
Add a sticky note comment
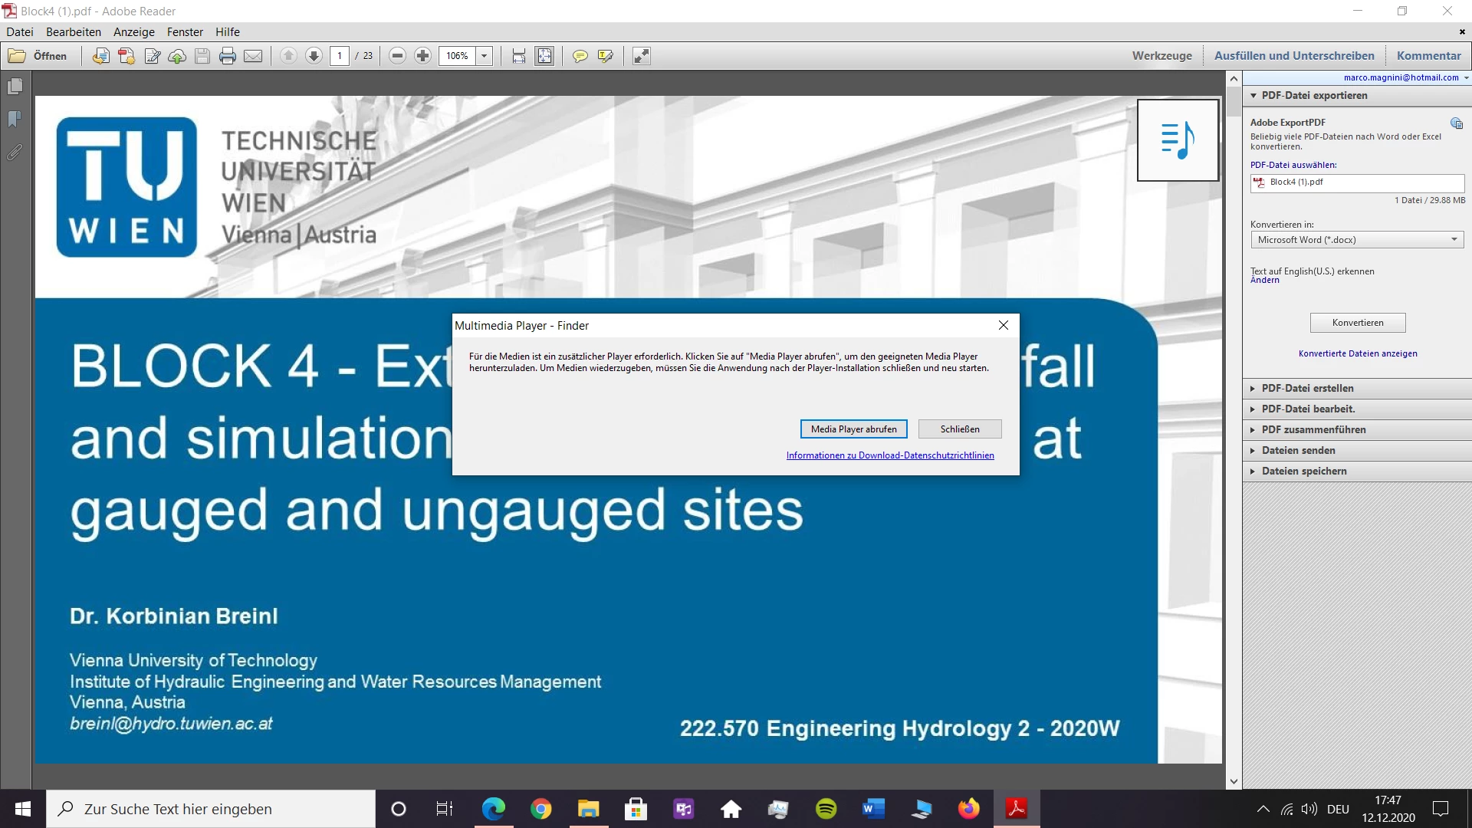pos(580,56)
